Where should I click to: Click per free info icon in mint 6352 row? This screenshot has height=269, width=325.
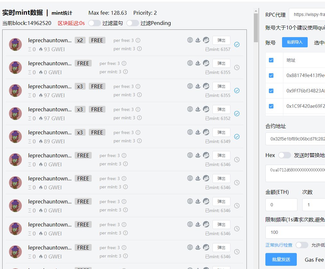click(x=138, y=109)
